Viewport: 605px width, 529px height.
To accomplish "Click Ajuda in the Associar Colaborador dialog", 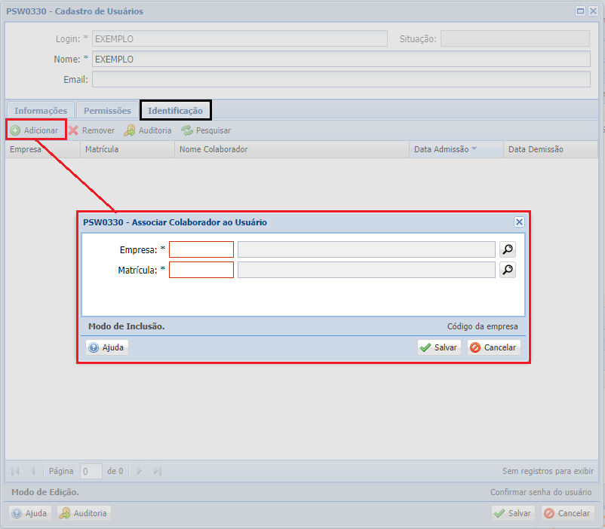I will pyautogui.click(x=107, y=347).
